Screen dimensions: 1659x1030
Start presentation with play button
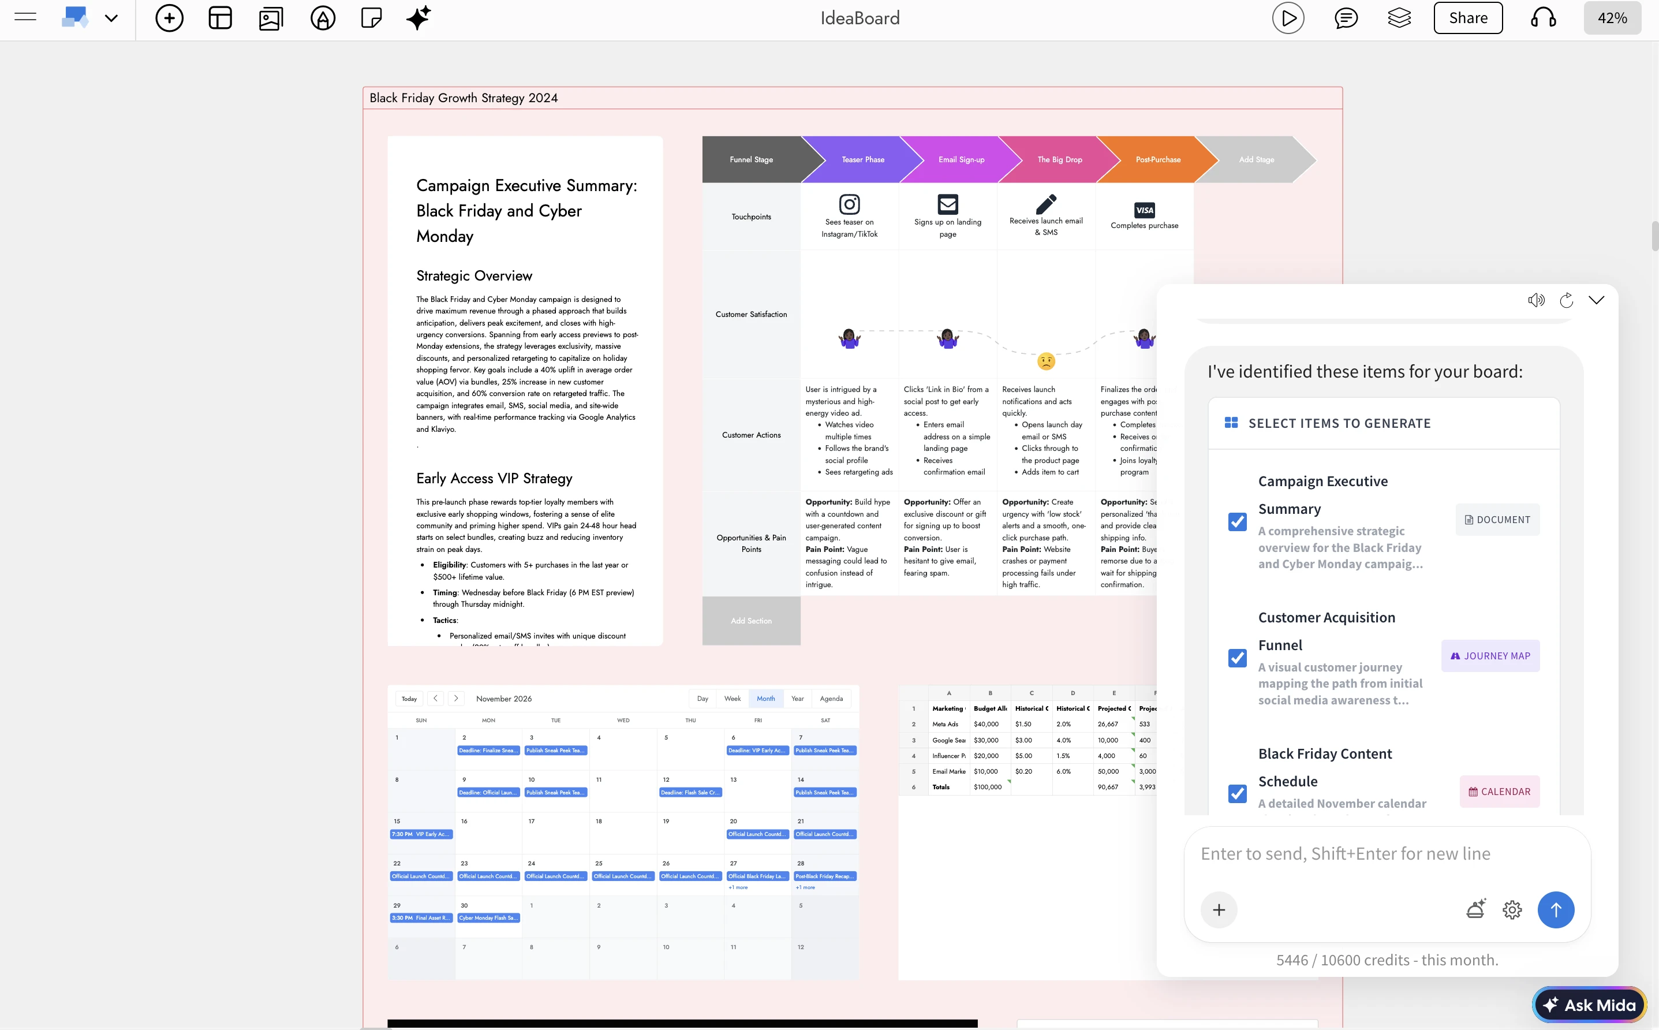pyautogui.click(x=1288, y=18)
